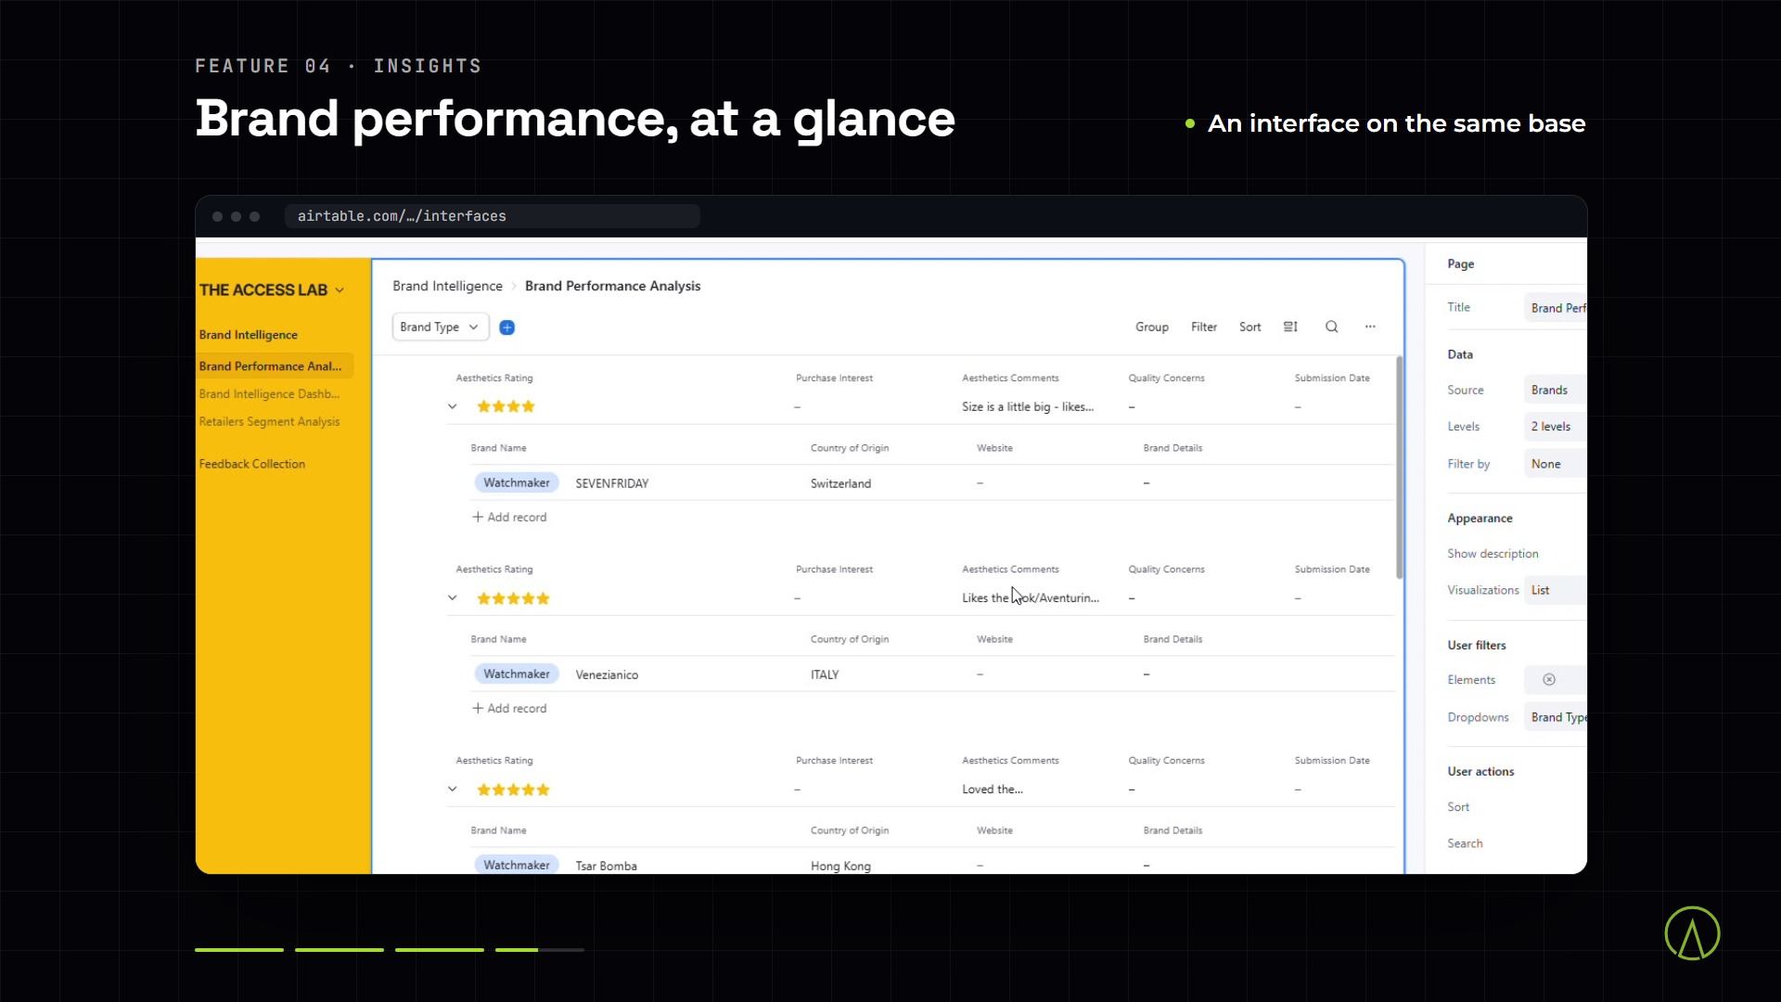Click ITALY country cell
Image resolution: width=1781 pixels, height=1002 pixels.
(825, 674)
